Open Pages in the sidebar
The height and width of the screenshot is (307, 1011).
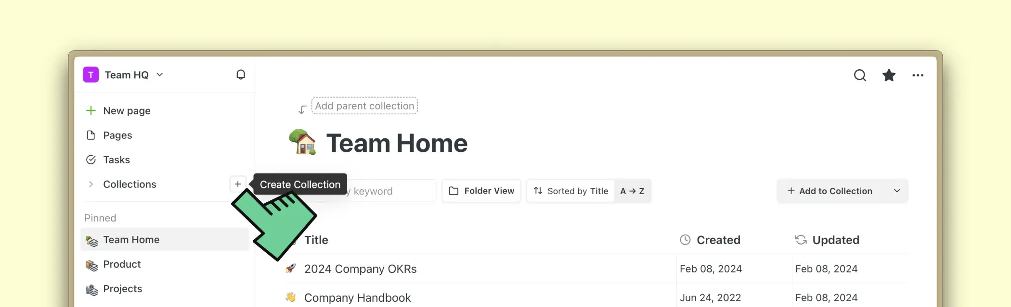117,135
